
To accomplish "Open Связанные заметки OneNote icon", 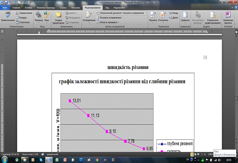I will [228, 15].
